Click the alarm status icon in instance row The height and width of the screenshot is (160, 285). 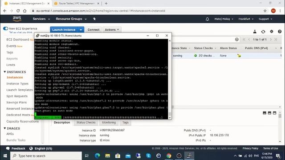click(239, 56)
